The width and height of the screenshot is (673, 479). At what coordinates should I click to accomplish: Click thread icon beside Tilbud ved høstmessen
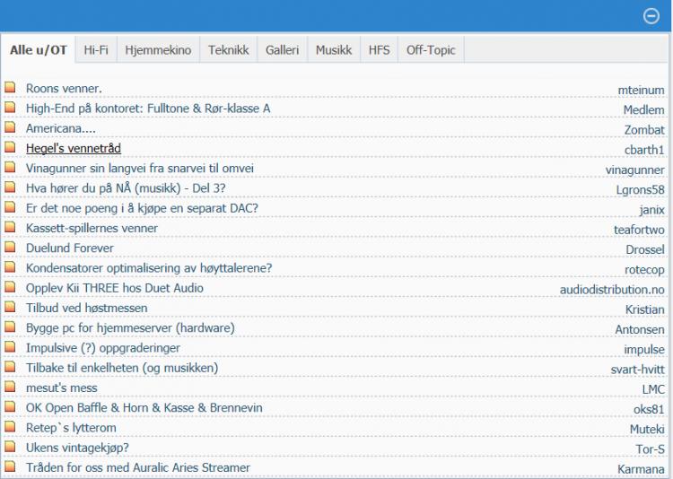pyautogui.click(x=10, y=307)
